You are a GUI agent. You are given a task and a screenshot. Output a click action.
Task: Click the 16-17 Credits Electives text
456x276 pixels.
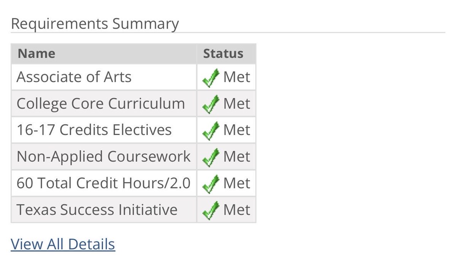click(94, 130)
